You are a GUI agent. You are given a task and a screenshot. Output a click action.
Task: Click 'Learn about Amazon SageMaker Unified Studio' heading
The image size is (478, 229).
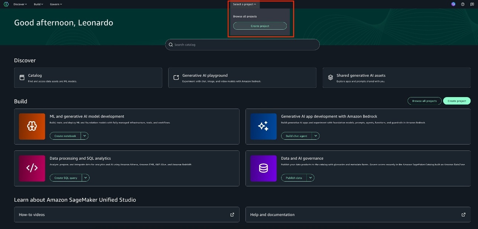click(x=75, y=200)
